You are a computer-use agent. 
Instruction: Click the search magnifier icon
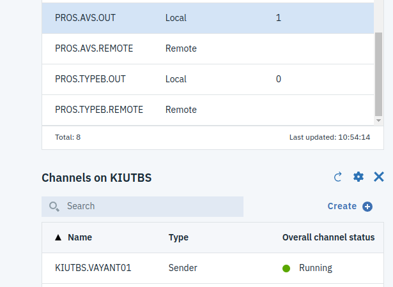54,207
